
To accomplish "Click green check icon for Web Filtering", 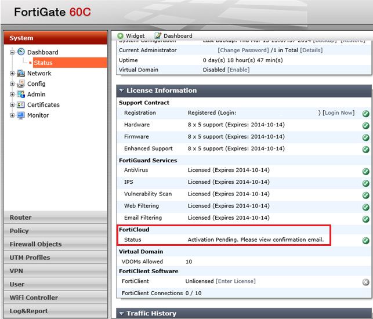I will pos(365,207).
